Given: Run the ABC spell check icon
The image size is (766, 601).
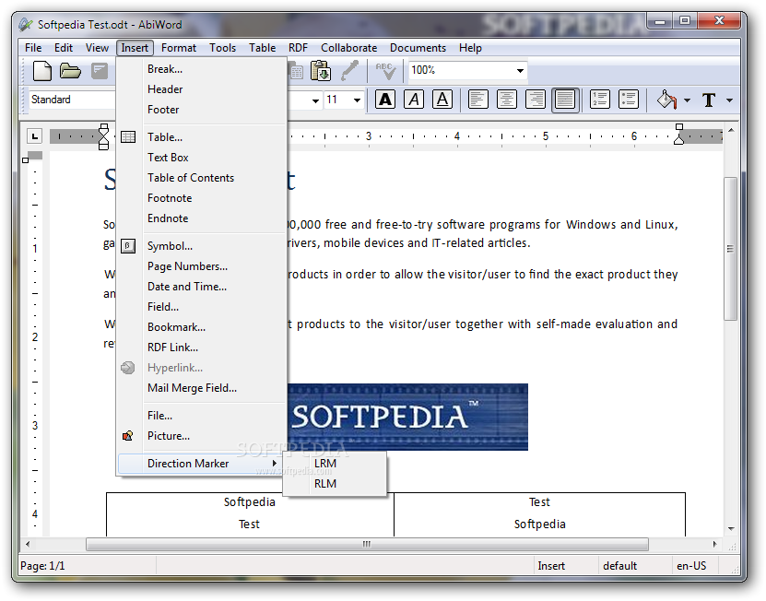Looking at the screenshot, I should coord(385,71).
